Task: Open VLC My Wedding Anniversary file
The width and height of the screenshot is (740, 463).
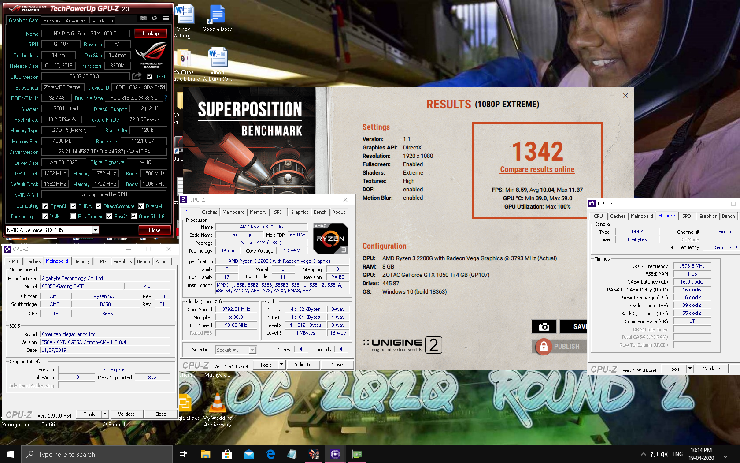Action: click(218, 409)
